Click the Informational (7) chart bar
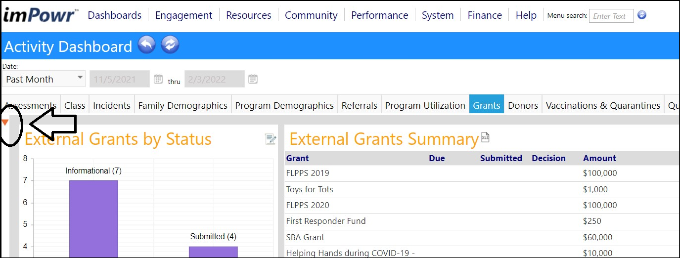Screen dimensions: 680x258 point(93,219)
